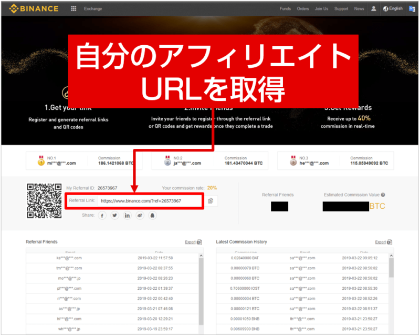Image resolution: width=420 pixels, height=335 pixels.
Task: Click the ja***@***.com top referrer email
Action: click(x=187, y=163)
